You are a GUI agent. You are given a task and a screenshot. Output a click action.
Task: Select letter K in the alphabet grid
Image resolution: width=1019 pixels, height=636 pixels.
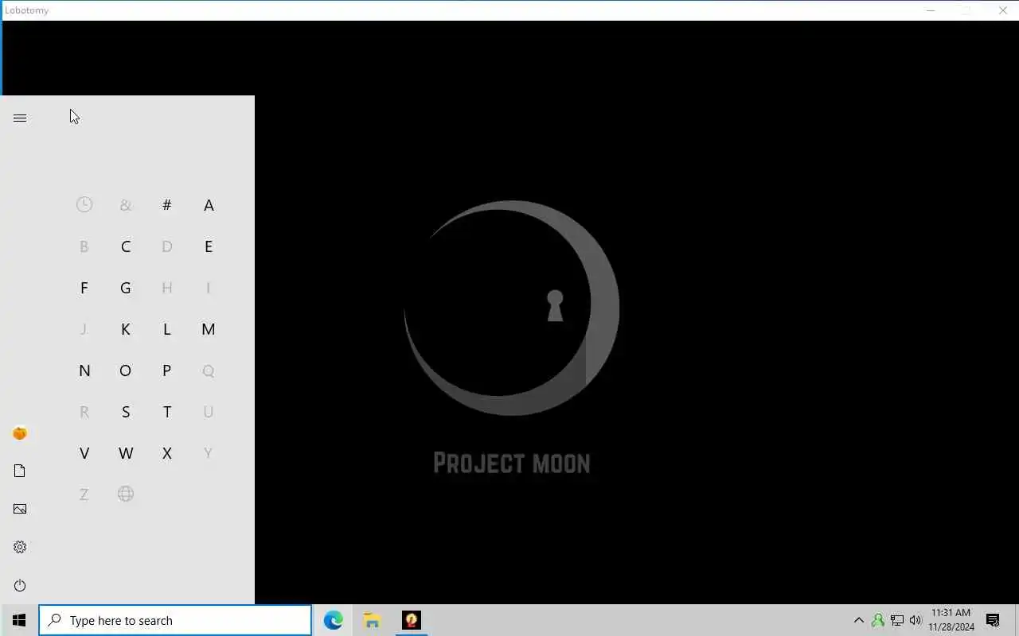[x=126, y=329]
